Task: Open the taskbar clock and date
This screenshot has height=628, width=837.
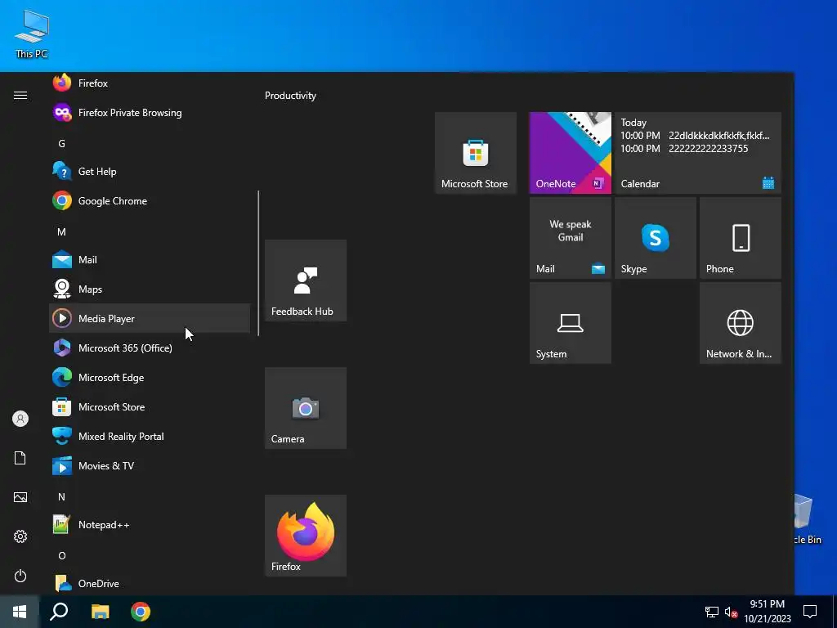Action: [x=767, y=612]
